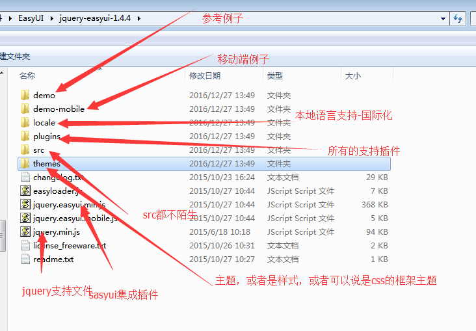This screenshot has height=331, width=476.
Task: Refresh the folder with the address bar button
Action: (x=458, y=18)
